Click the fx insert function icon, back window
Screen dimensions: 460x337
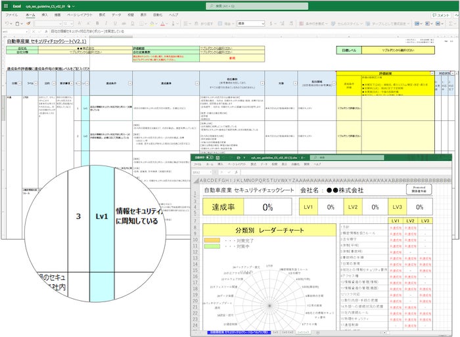46,31
